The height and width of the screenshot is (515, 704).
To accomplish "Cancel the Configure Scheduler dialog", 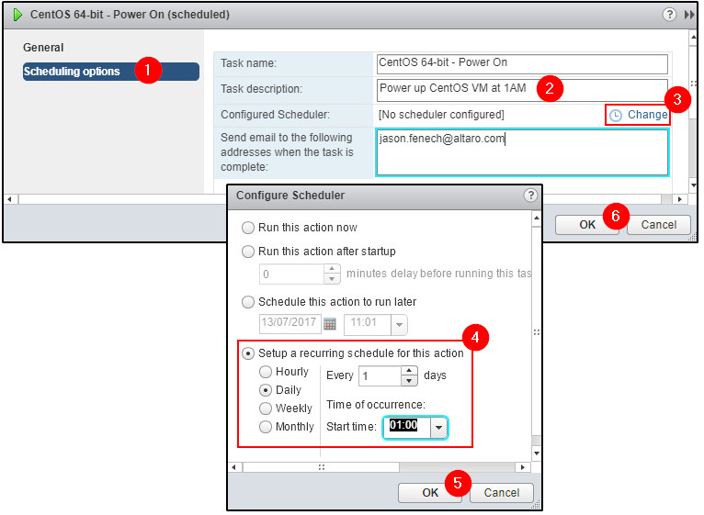I will (x=502, y=493).
